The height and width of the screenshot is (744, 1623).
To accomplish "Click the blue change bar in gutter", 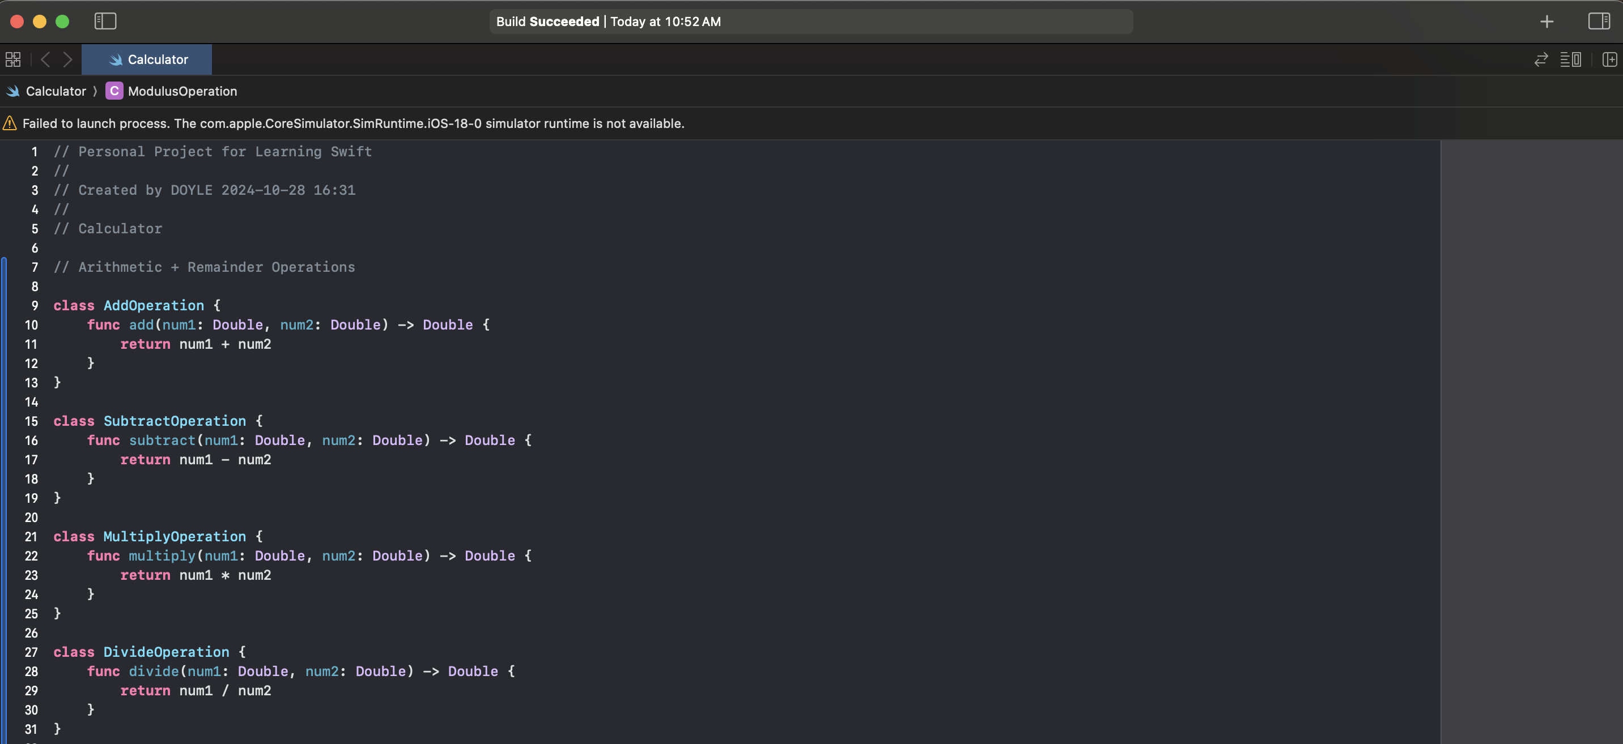I will click(5, 501).
